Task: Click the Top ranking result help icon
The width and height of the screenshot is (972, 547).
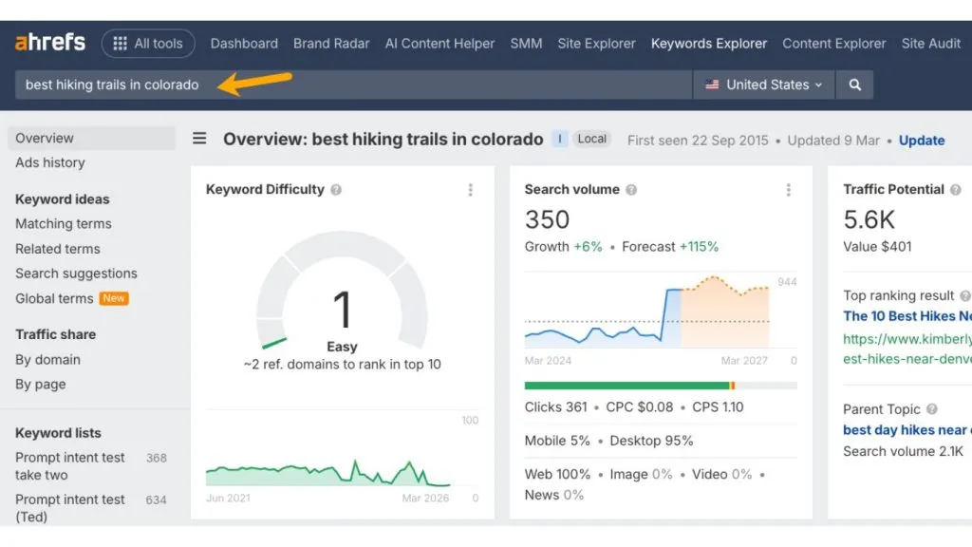Action: click(x=965, y=296)
